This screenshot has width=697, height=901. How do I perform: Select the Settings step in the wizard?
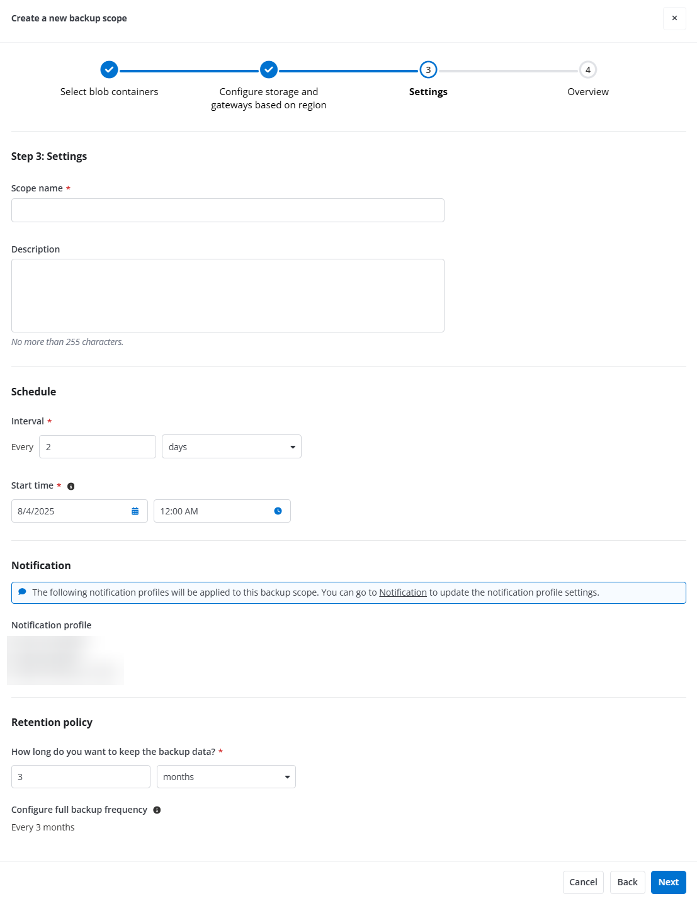click(x=428, y=70)
